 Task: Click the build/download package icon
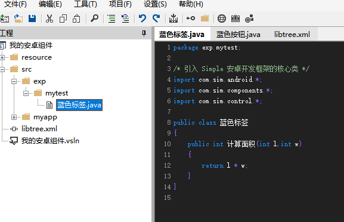pos(173,18)
